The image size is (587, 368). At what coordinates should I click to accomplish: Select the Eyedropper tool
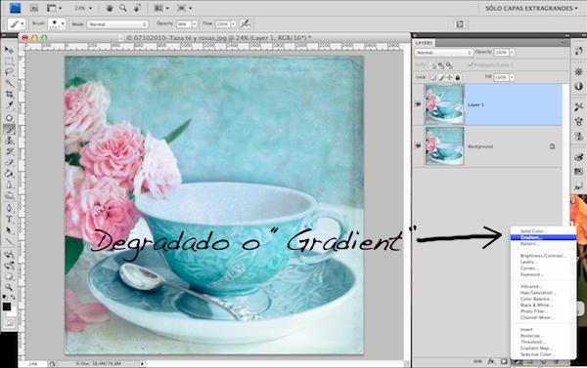[9, 105]
